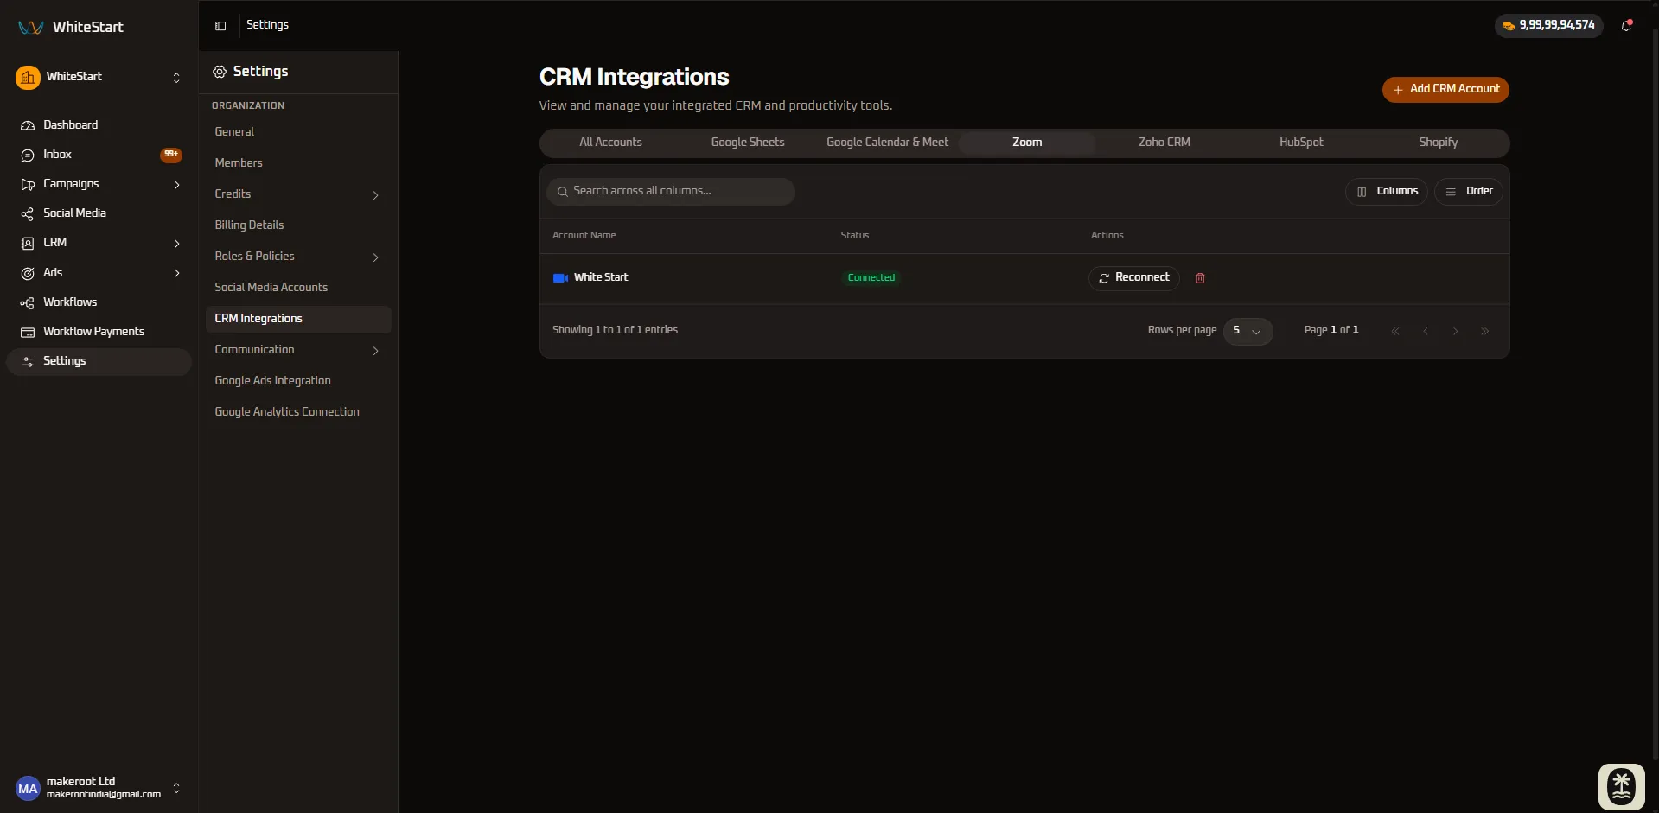The height and width of the screenshot is (813, 1659).
Task: Select CRM Integrations in settings menu
Action: click(298, 319)
